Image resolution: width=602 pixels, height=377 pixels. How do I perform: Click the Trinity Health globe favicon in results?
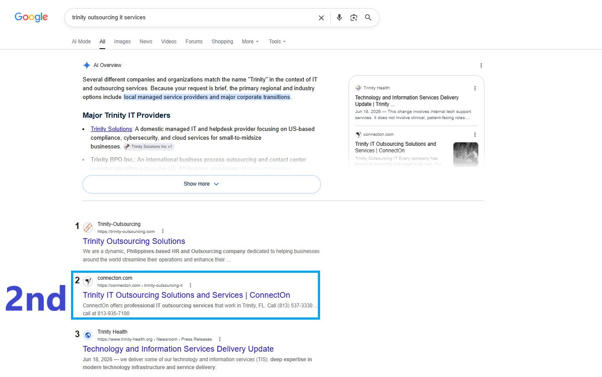[x=88, y=335]
